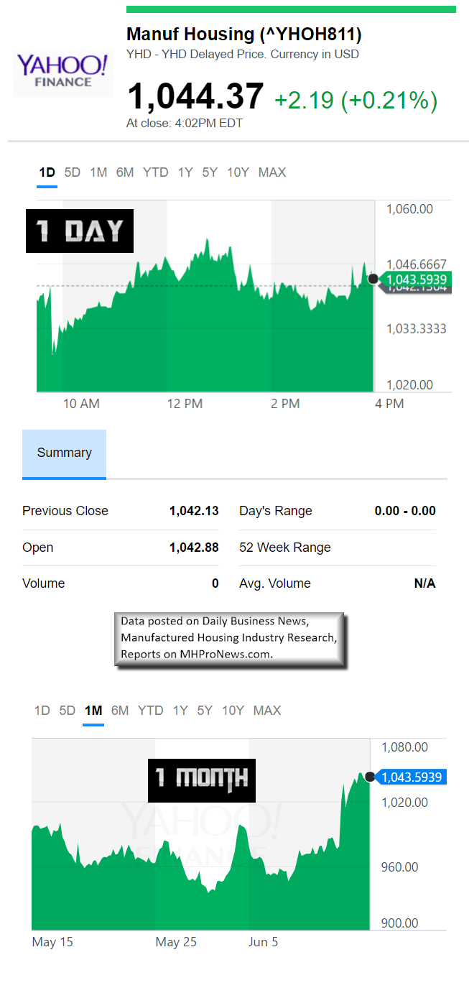Screen dimensions: 469x993
Task: Select the 5D range on the upper chart
Action: (x=73, y=172)
